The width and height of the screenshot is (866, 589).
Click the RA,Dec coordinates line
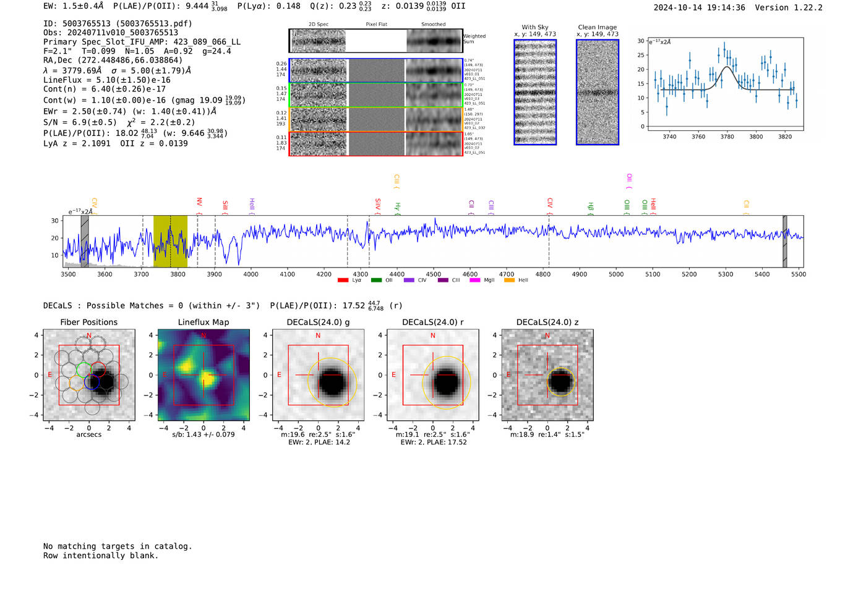click(113, 60)
